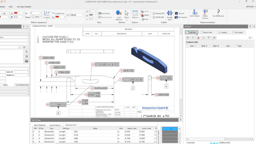Activate the Select cursor tool

(127, 13)
